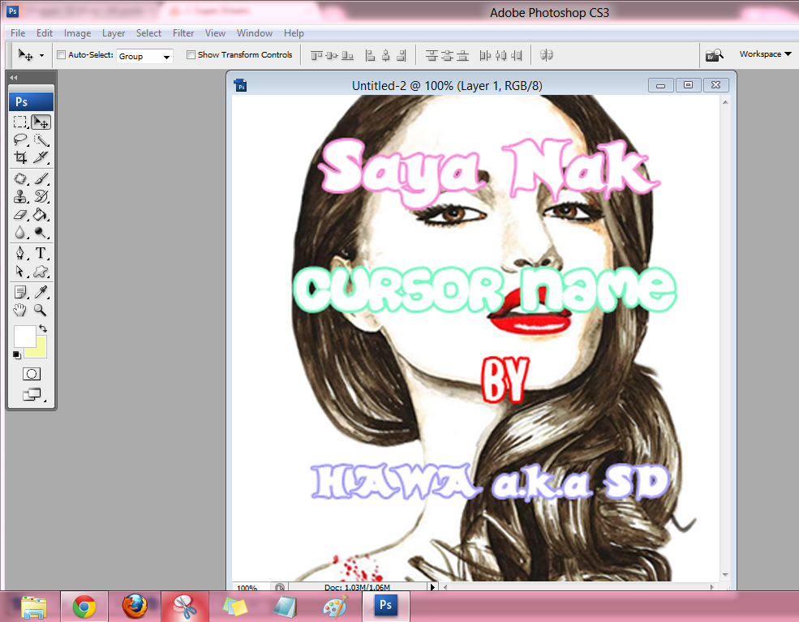This screenshot has height=622, width=799.
Task: Open the Move tool preset picker arrow
Action: click(x=42, y=55)
